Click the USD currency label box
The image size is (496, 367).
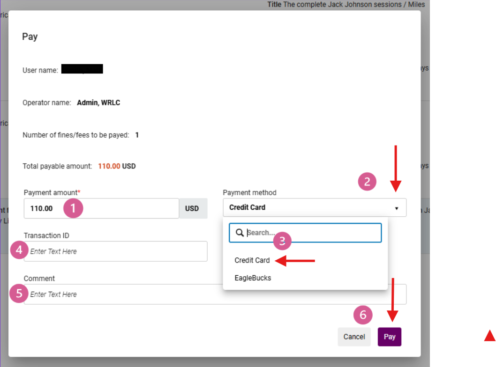(x=192, y=208)
